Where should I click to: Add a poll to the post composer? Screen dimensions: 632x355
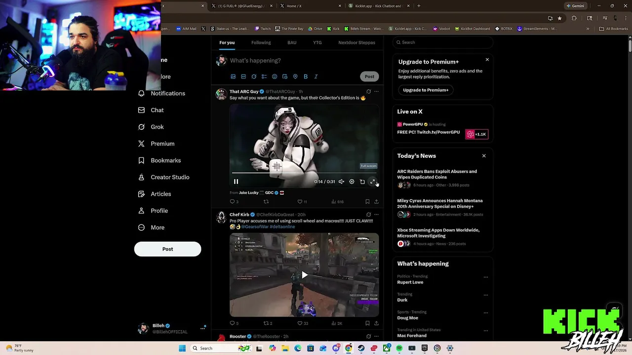click(x=264, y=76)
